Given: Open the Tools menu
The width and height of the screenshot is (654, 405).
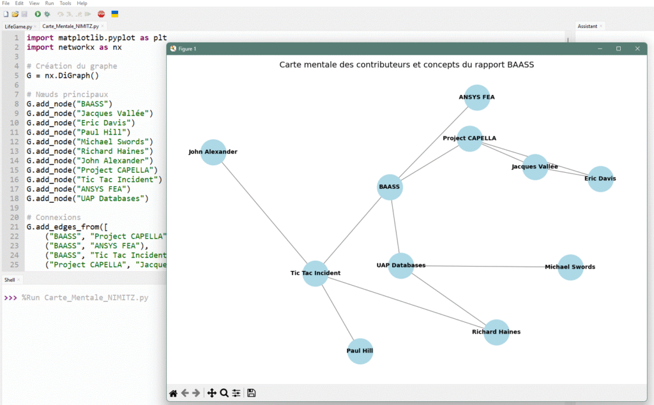Looking at the screenshot, I should click(65, 3).
